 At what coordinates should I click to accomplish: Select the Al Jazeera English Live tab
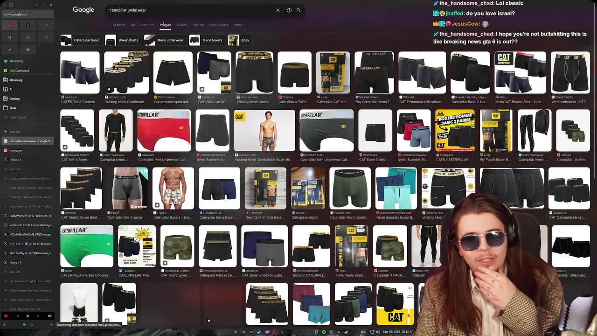pos(28,281)
